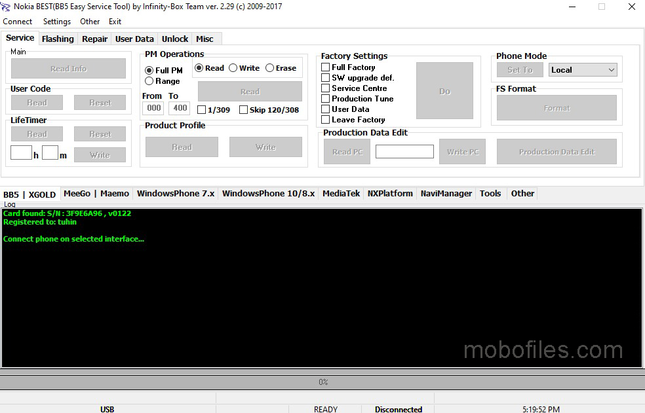645x413 pixels.
Task: Click User Code Reset button
Action: point(100,103)
